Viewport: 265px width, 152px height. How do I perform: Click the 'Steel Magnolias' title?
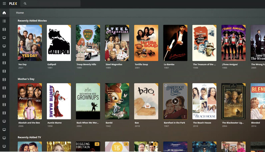click(x=114, y=64)
